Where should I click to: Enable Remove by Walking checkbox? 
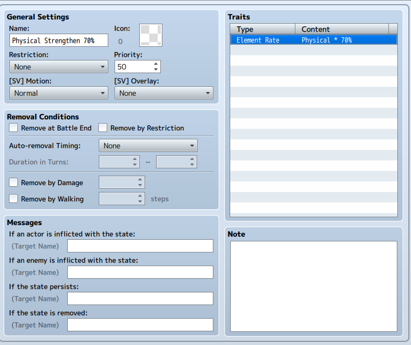[x=13, y=199]
